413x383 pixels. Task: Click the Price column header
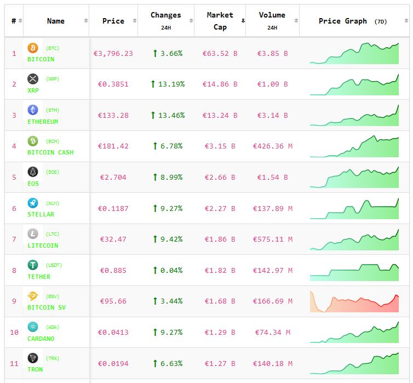(x=113, y=21)
